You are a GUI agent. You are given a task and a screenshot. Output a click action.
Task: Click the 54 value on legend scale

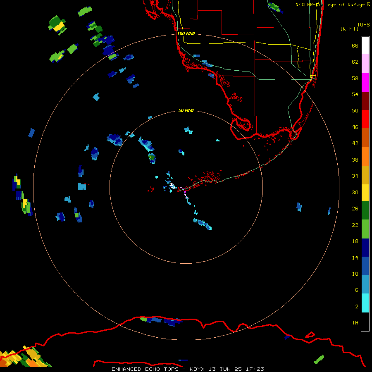point(355,94)
